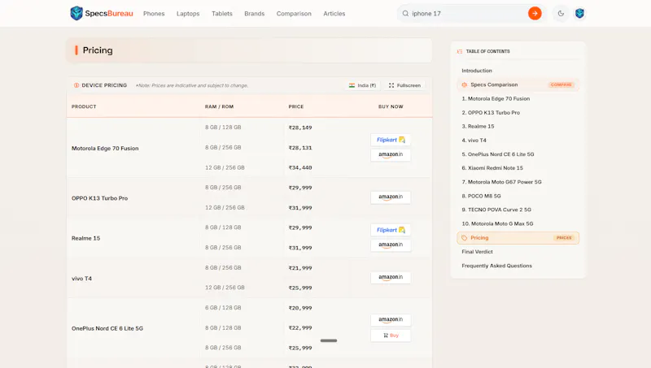Open the Laptops menu
The image size is (651, 368).
188,14
